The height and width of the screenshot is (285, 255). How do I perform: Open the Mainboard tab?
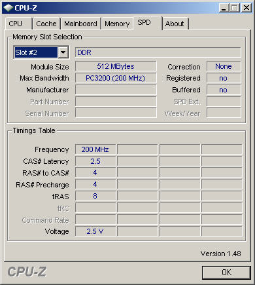(x=80, y=24)
